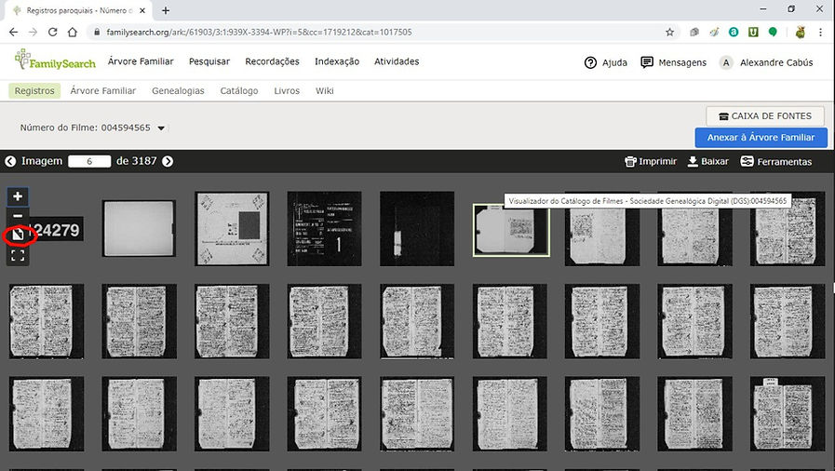This screenshot has width=835, height=471.
Task: Open Ajuda help
Action: (x=606, y=62)
